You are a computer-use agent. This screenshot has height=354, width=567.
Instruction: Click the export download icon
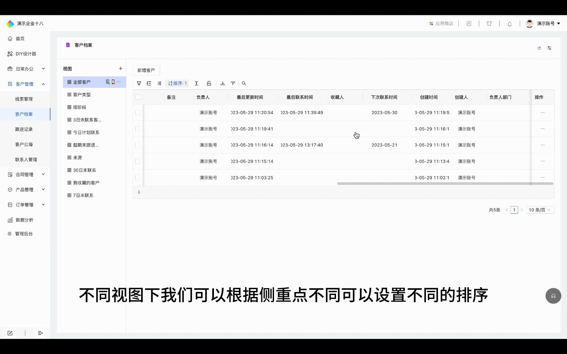223,83
